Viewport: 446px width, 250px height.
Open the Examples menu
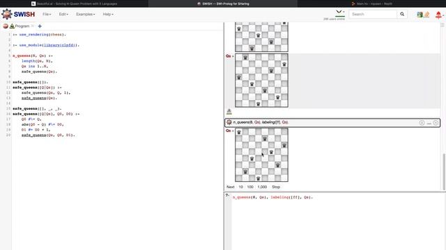85,14
